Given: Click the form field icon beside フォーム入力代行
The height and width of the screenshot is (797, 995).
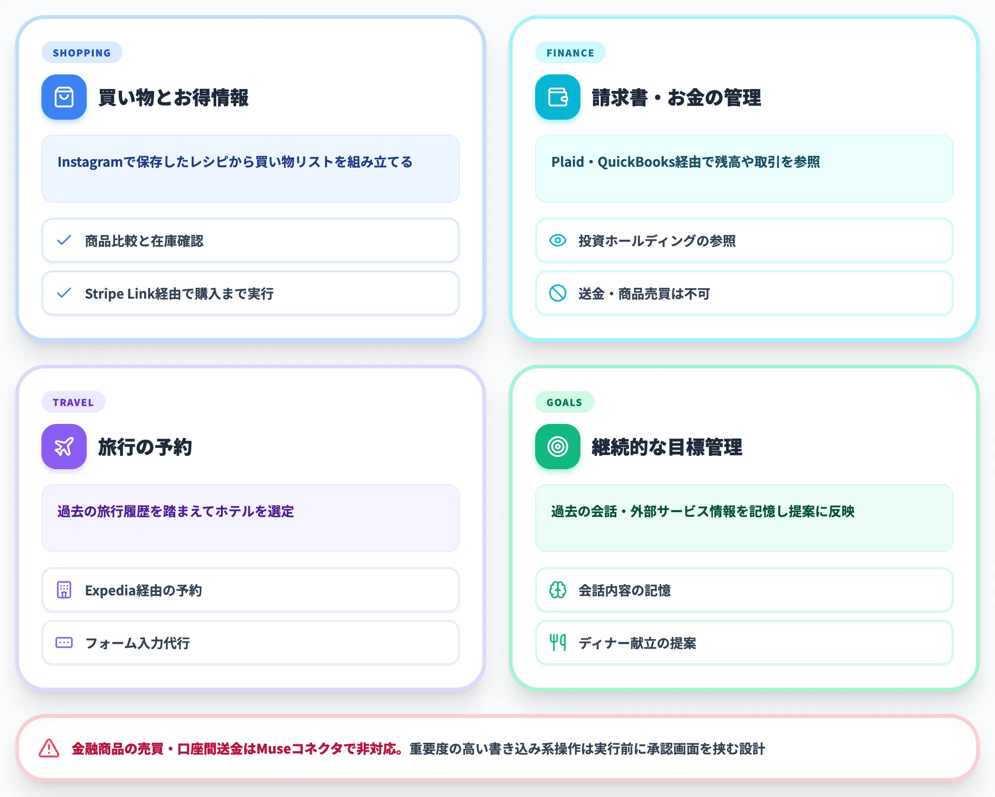Looking at the screenshot, I should point(64,642).
